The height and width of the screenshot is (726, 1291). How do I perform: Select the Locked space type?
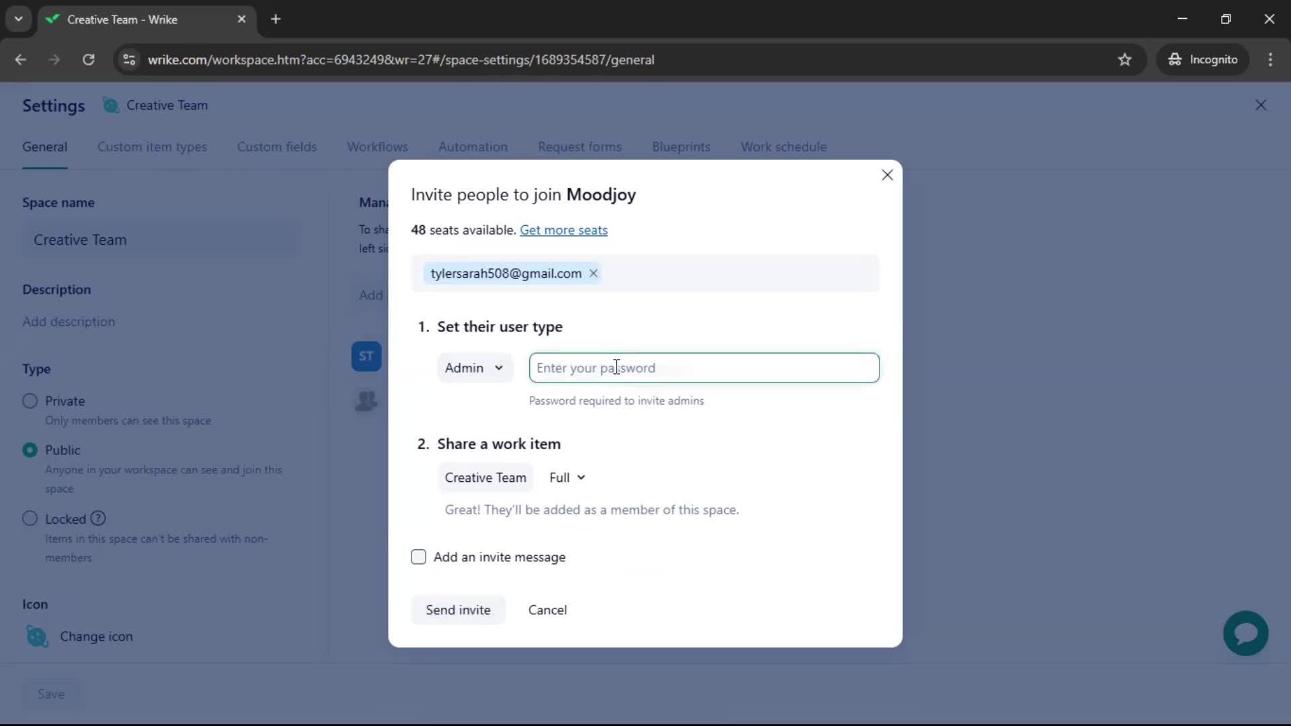tap(30, 518)
